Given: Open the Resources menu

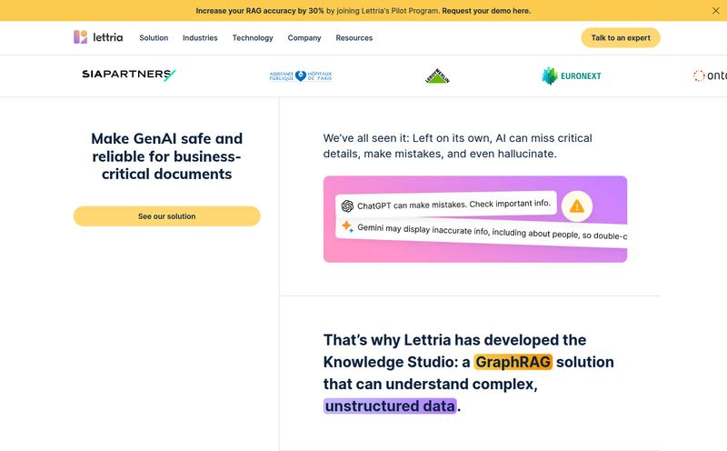Looking at the screenshot, I should click(x=354, y=38).
